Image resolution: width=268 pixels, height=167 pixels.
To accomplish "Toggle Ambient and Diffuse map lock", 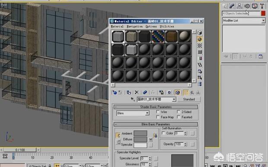I will [x=156, y=136].
